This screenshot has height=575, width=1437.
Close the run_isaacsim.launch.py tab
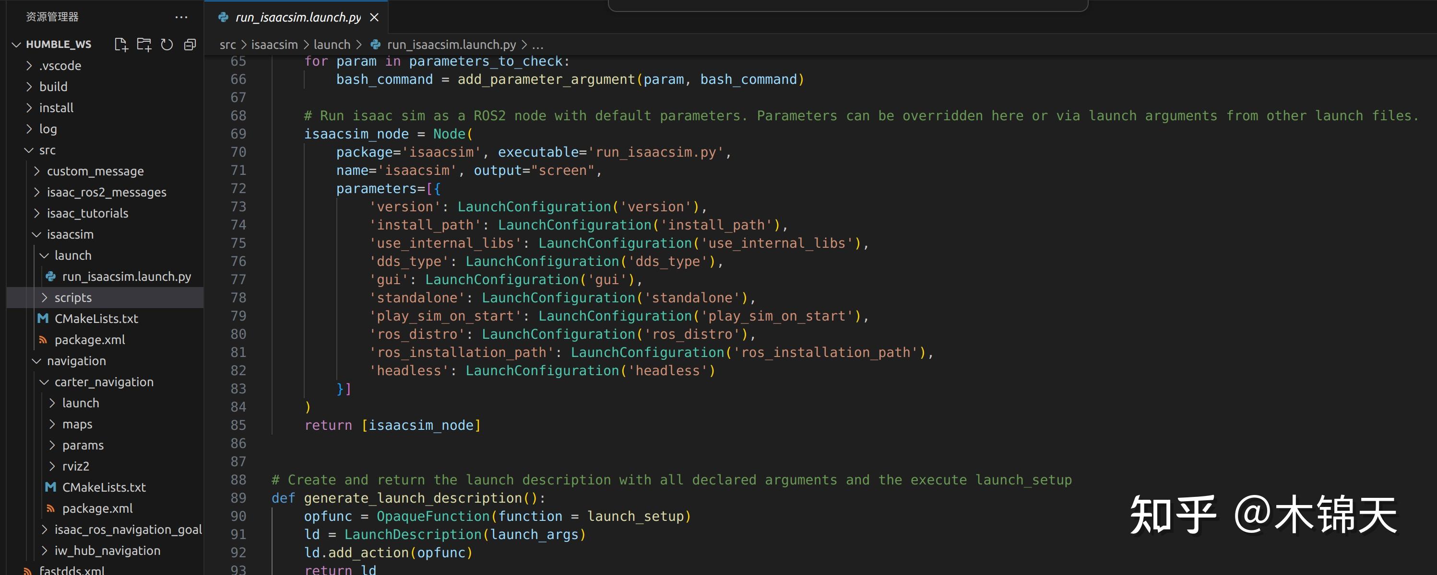(374, 17)
